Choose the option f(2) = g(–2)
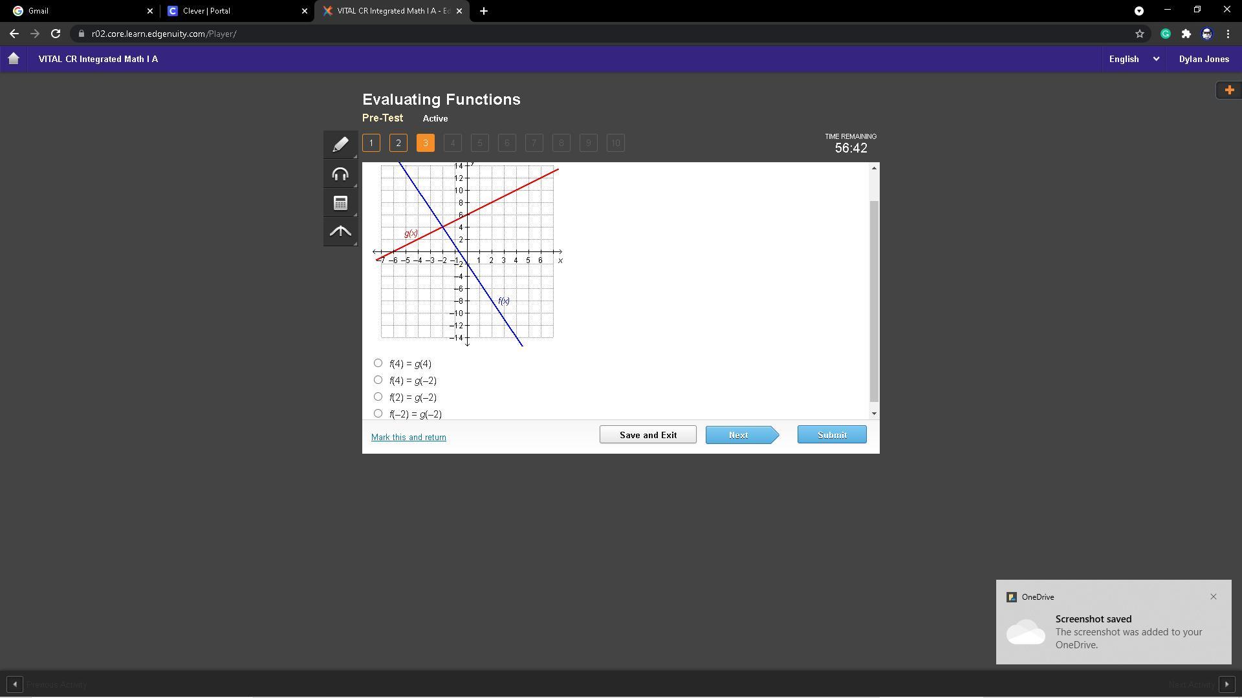This screenshot has width=1242, height=698. click(378, 397)
